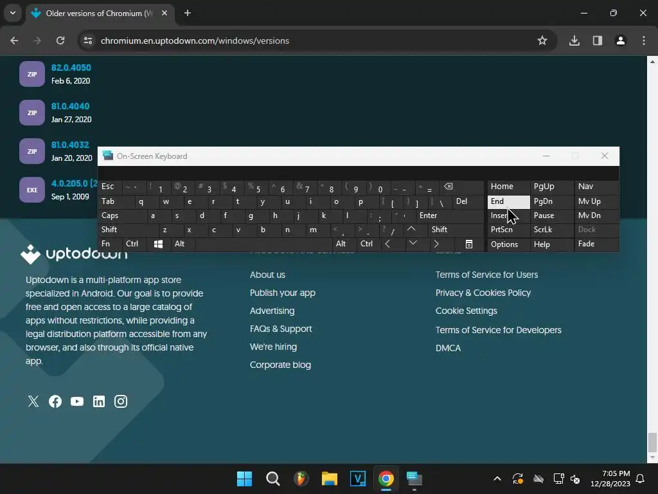Open Uptodown Facebook social icon

(x=55, y=401)
